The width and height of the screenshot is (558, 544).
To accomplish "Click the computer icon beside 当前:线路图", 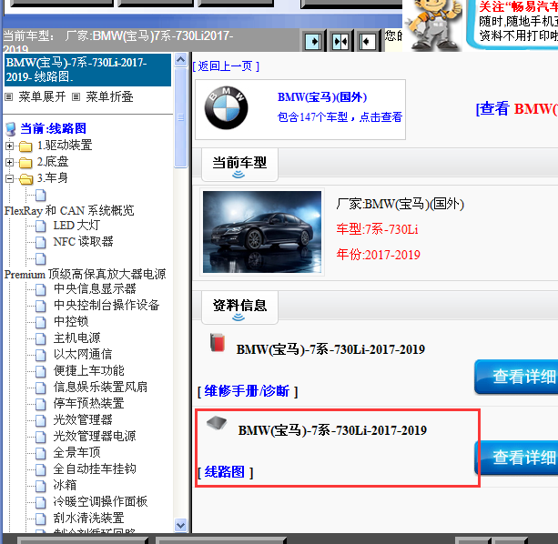I will [11, 129].
